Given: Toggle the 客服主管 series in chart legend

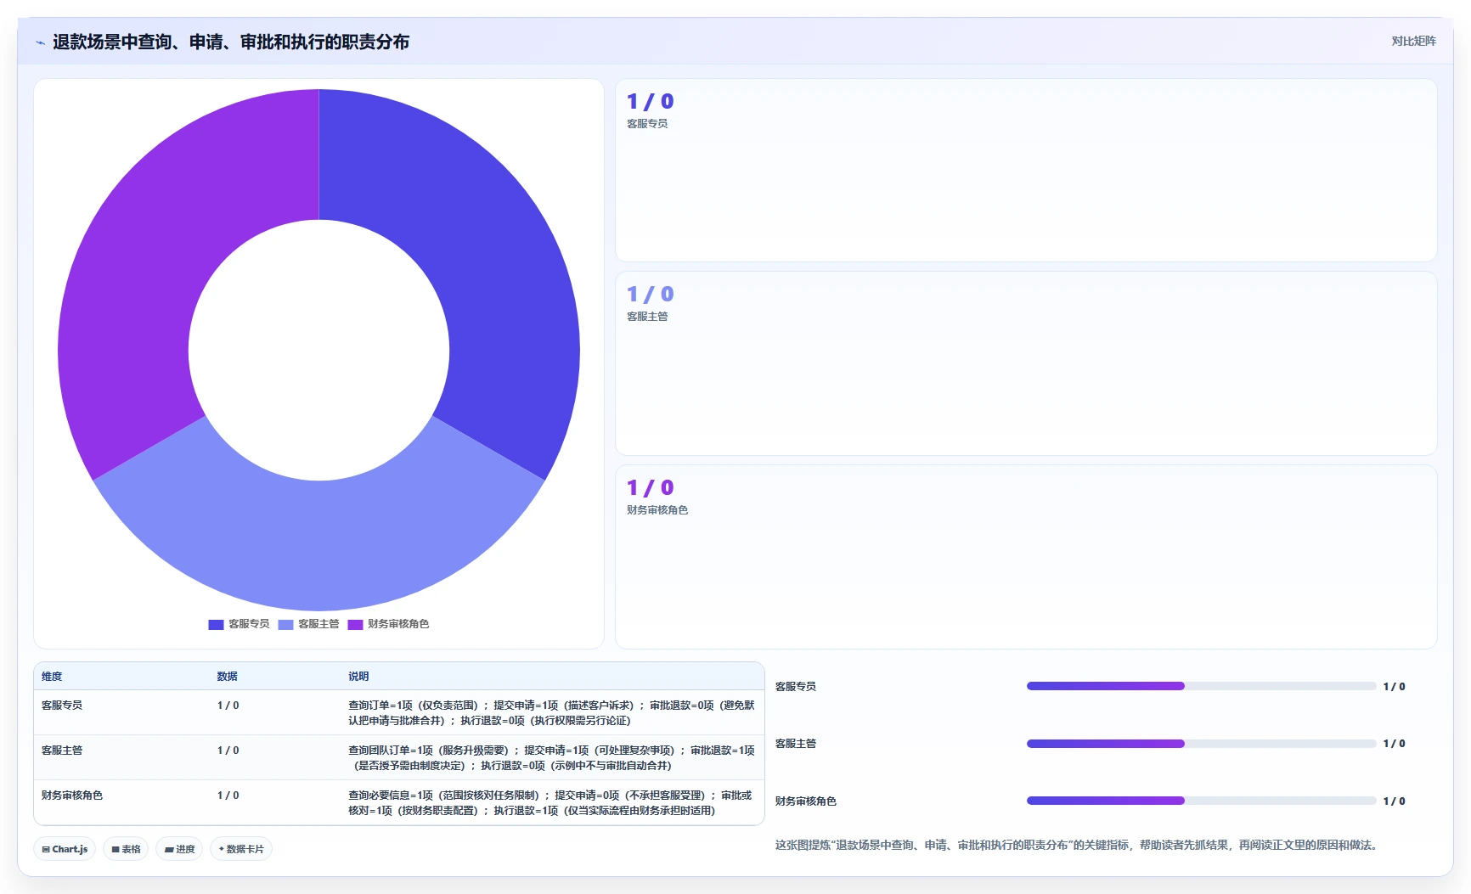Looking at the screenshot, I should (309, 624).
